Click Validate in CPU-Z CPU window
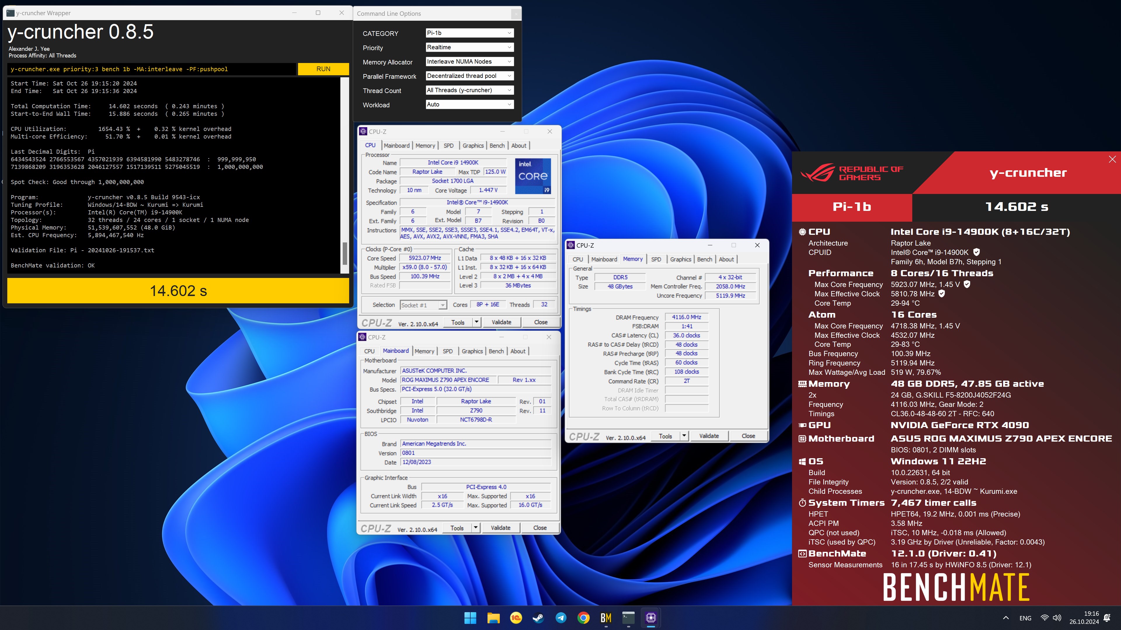This screenshot has width=1121, height=630. tap(501, 322)
